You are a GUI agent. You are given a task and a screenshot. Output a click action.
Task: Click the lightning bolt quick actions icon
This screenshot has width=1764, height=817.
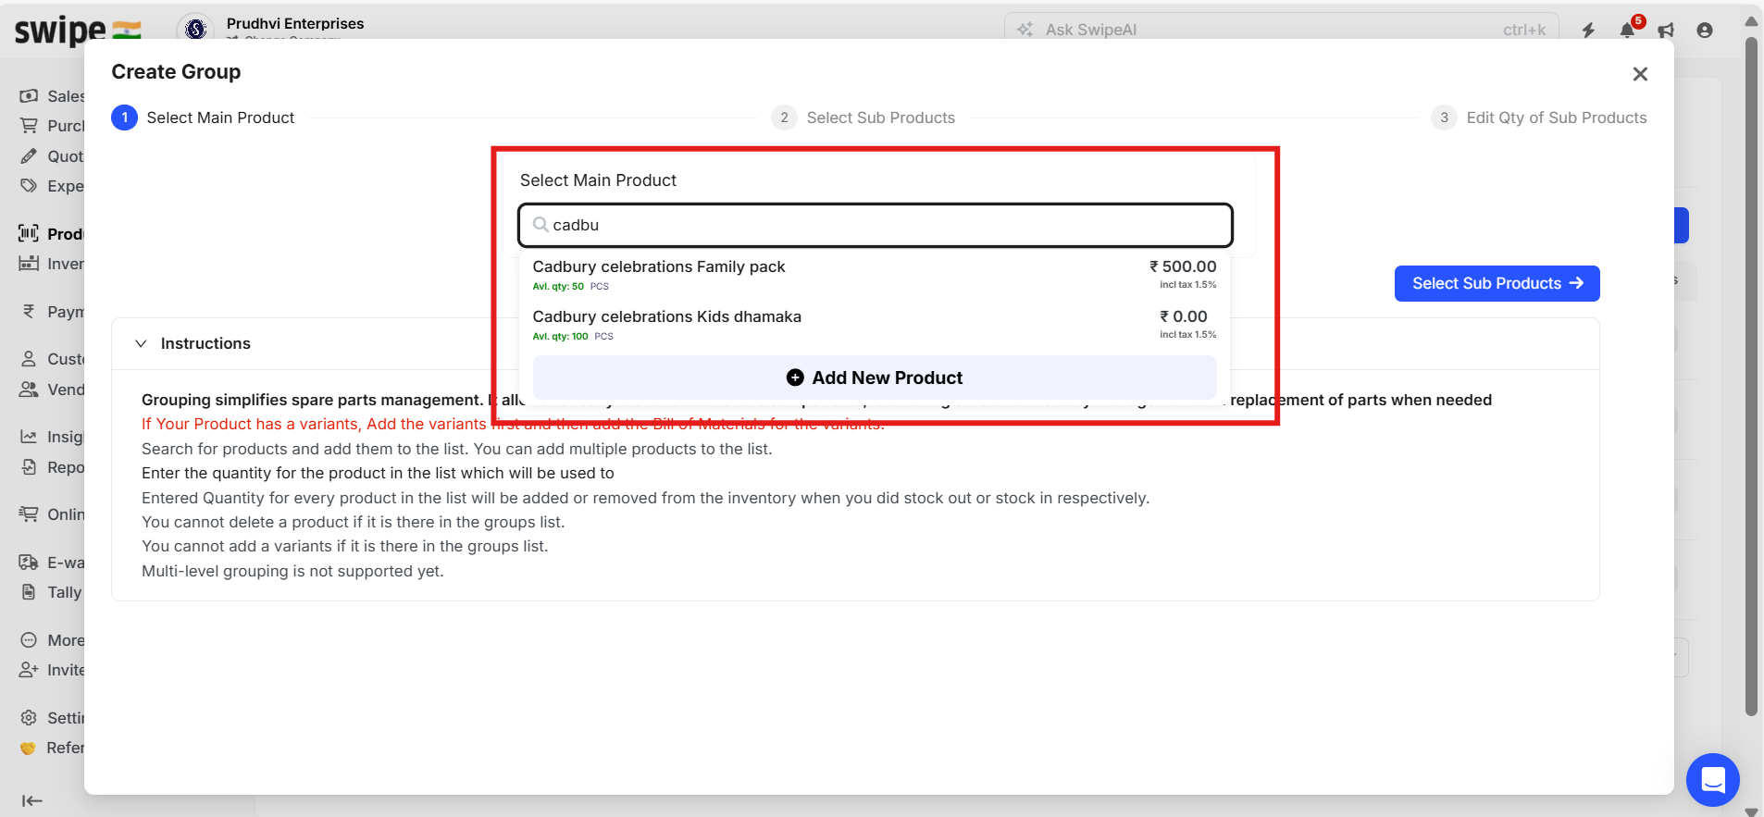point(1588,30)
